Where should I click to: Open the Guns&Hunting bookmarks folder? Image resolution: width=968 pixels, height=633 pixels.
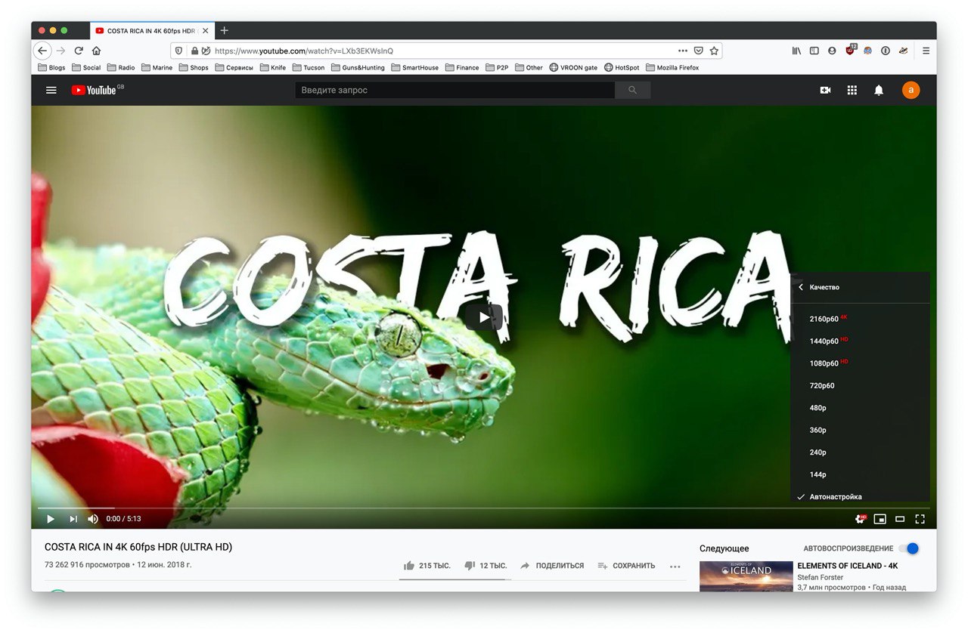point(358,67)
